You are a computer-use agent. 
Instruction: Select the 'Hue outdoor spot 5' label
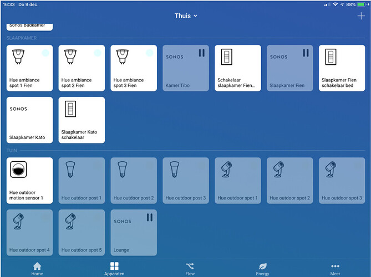(x=82, y=250)
